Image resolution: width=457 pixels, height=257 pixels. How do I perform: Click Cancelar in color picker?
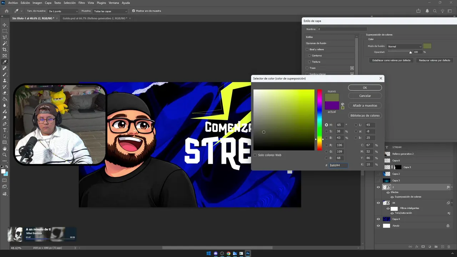pos(365,96)
